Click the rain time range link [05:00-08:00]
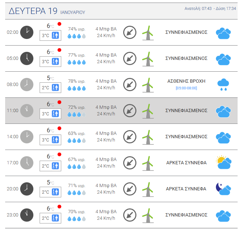The image size is (242, 229). (186, 88)
